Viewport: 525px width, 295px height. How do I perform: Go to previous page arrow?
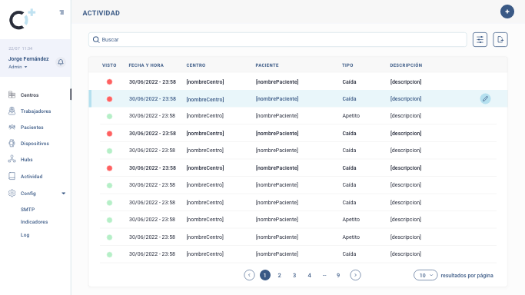click(249, 275)
